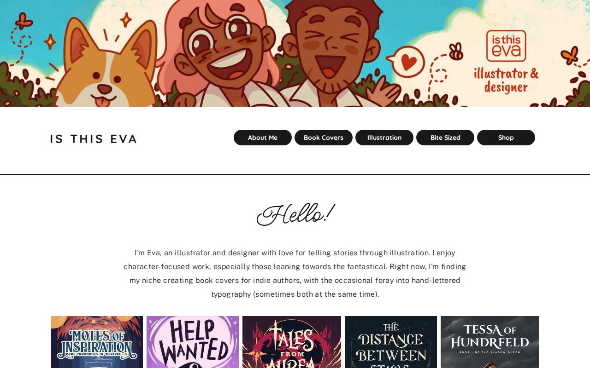Click the IS THIS EVA site title
Viewport: 590px width, 368px height.
tap(94, 139)
